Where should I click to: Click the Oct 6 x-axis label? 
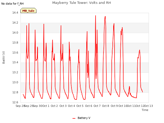pos(89,106)
